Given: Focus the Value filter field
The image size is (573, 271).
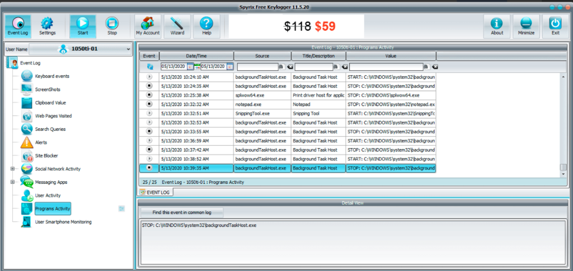Looking at the screenshot, I should click(386, 67).
